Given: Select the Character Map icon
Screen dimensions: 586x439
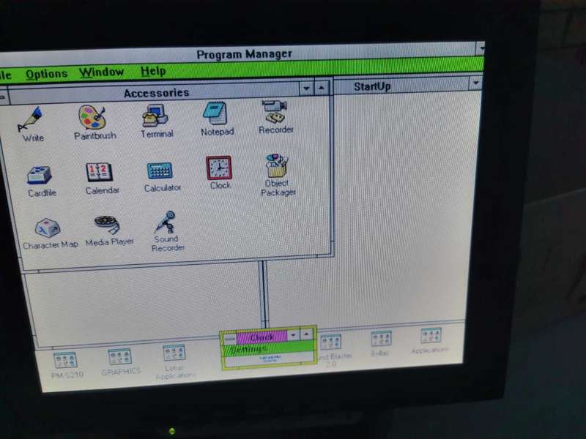Looking at the screenshot, I should click(x=48, y=228).
